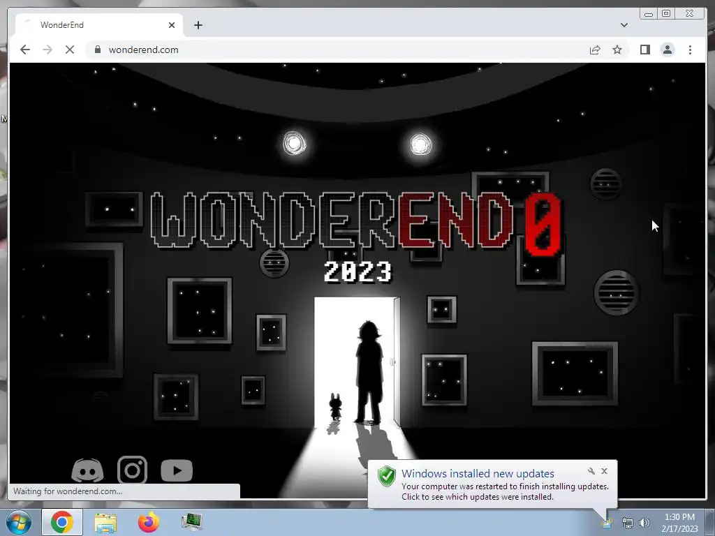
Task: Open the volume control in tray
Action: point(644,523)
